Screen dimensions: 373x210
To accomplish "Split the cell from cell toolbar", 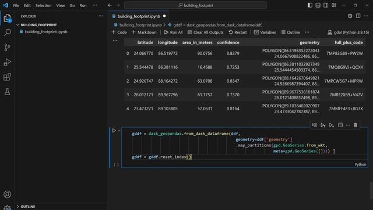I will [x=340, y=125].
